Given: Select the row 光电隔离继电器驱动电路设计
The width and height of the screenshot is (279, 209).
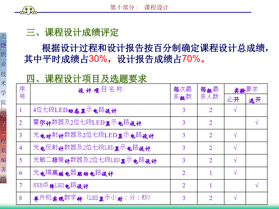Looking at the screenshot, I should click(x=73, y=173).
